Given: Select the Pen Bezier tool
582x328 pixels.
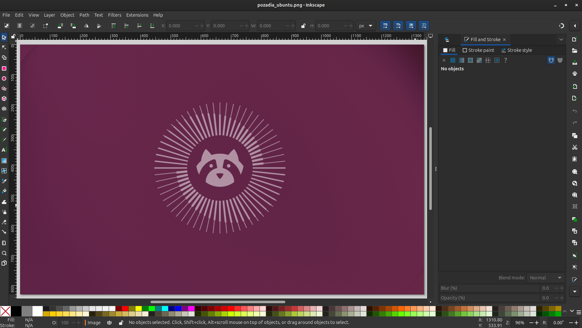Looking at the screenshot, I should (x=4, y=120).
